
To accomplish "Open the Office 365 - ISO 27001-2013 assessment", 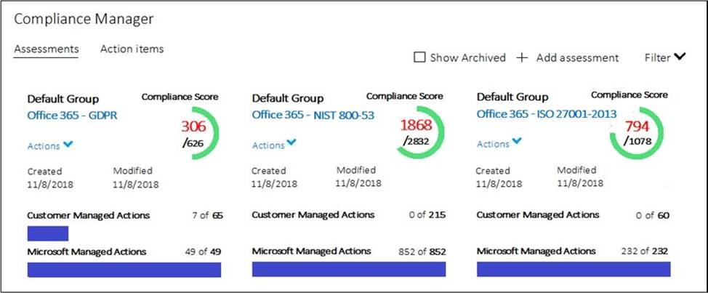I will point(546,114).
